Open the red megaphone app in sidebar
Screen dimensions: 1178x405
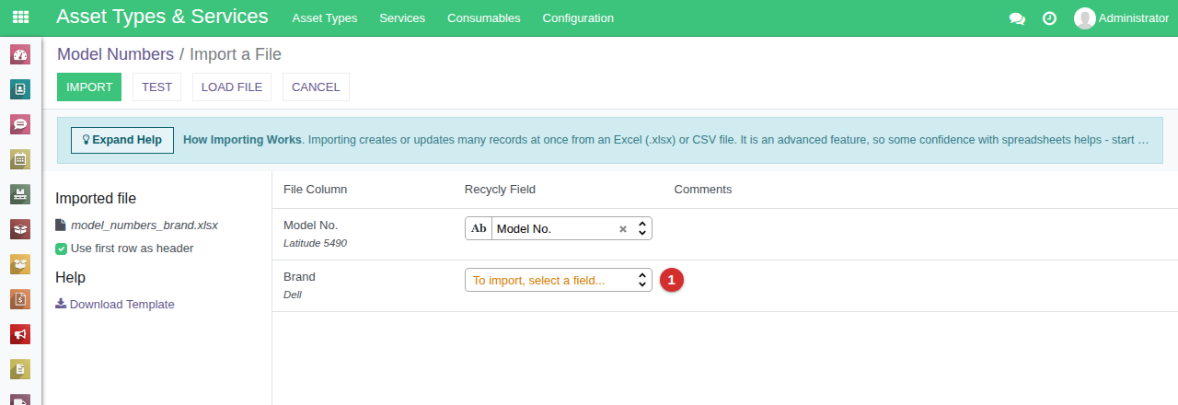click(20, 334)
